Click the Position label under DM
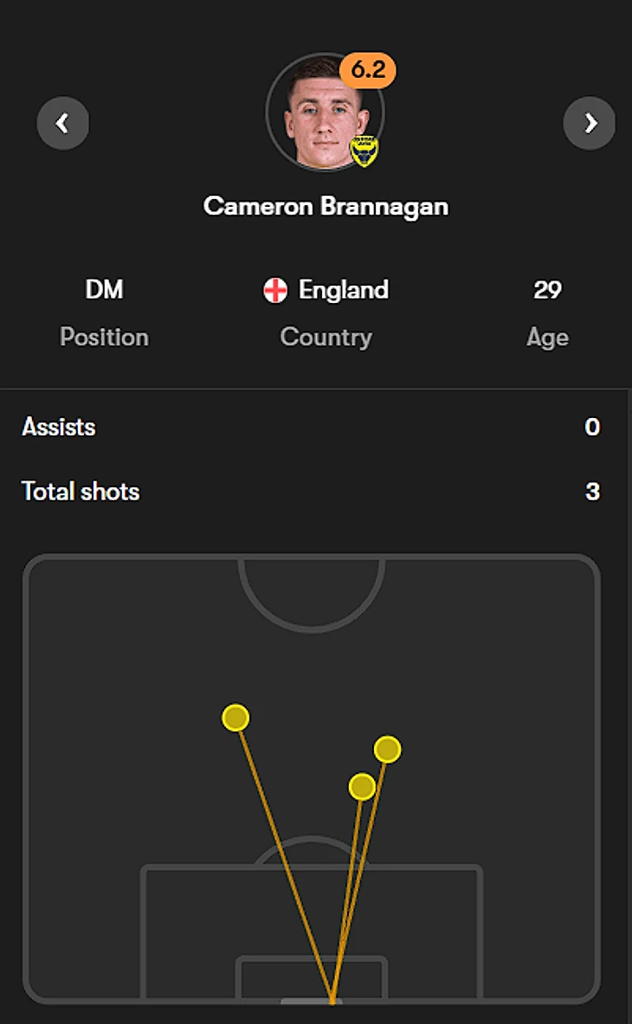Screen dimensions: 632x1024 tap(104, 337)
